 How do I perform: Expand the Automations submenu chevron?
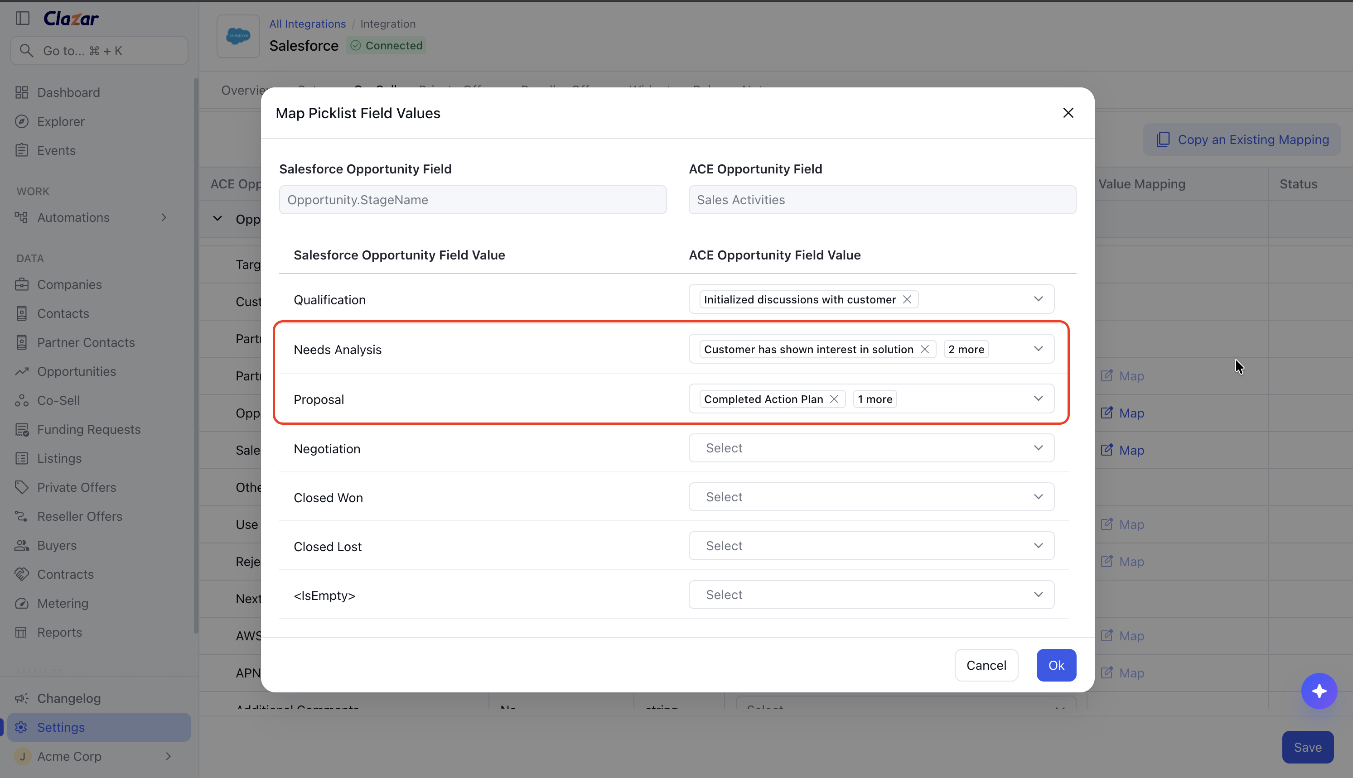(x=164, y=217)
